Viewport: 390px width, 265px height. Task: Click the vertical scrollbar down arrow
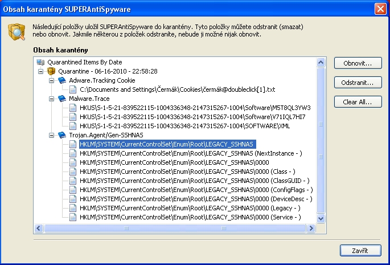pyautogui.click(x=321, y=218)
